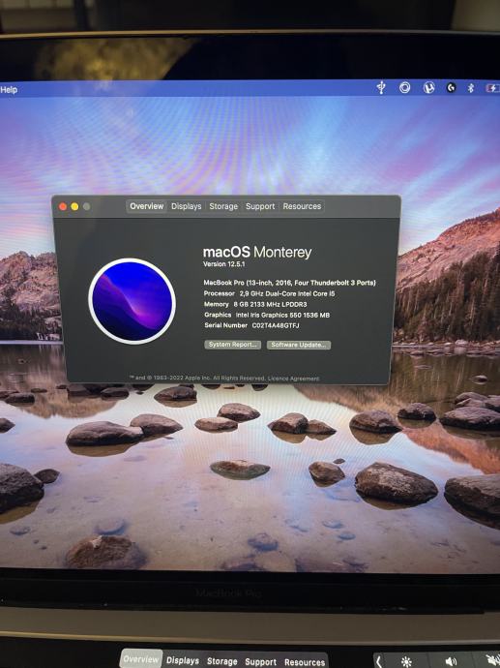Minimize window with the yellow button
Screen dimensions: 500x668
tap(74, 206)
